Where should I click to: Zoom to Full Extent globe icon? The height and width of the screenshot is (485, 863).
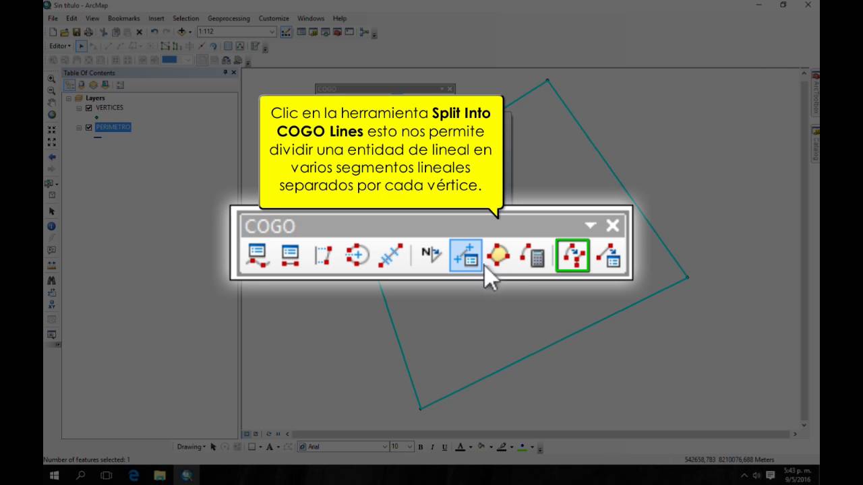[52, 115]
